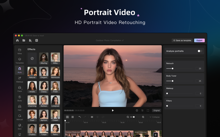Toggle the Analyze portraits switch

coord(200,51)
